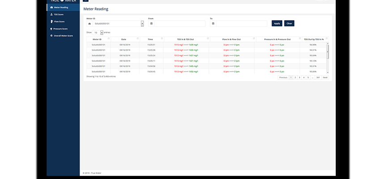
Task: Click the percentage cell 95.84%
Action: pos(313,72)
